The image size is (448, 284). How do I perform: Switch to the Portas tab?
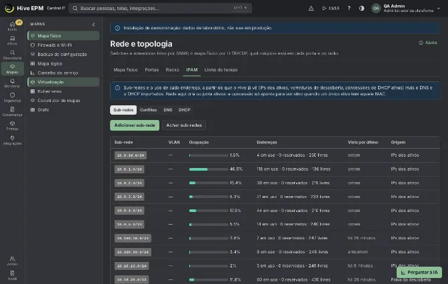click(x=152, y=70)
